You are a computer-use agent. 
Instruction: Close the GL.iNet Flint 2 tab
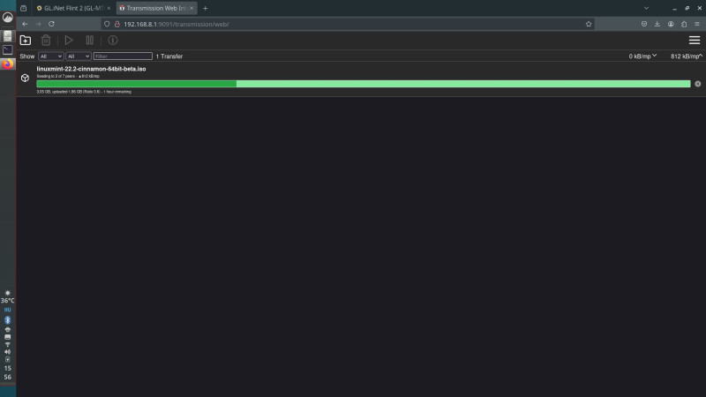[x=109, y=8]
